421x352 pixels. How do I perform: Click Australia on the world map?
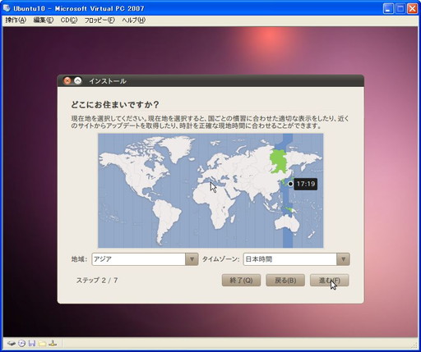click(287, 224)
